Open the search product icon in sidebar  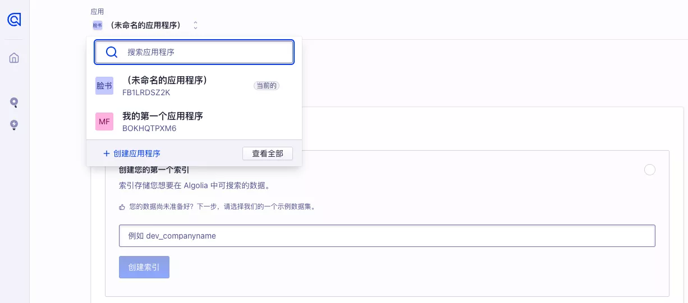(14, 102)
